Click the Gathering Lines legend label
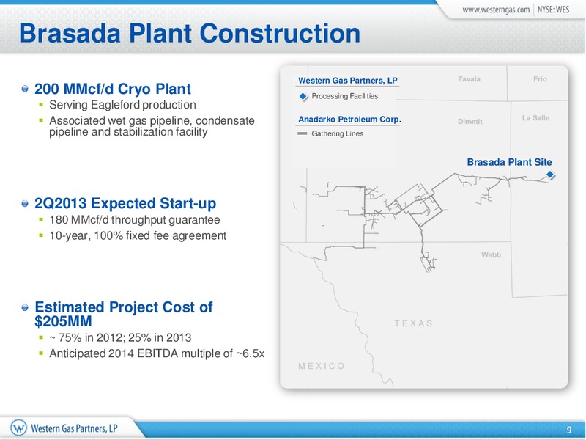Screen dimensions: 586x440 (337, 133)
